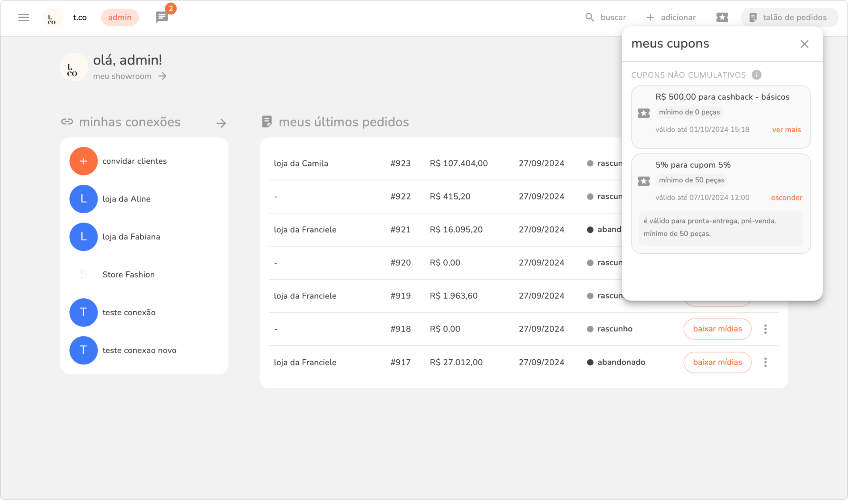Screen dimensions: 848x500
Task: Click the plus icon to adicionar
Action: click(x=650, y=17)
